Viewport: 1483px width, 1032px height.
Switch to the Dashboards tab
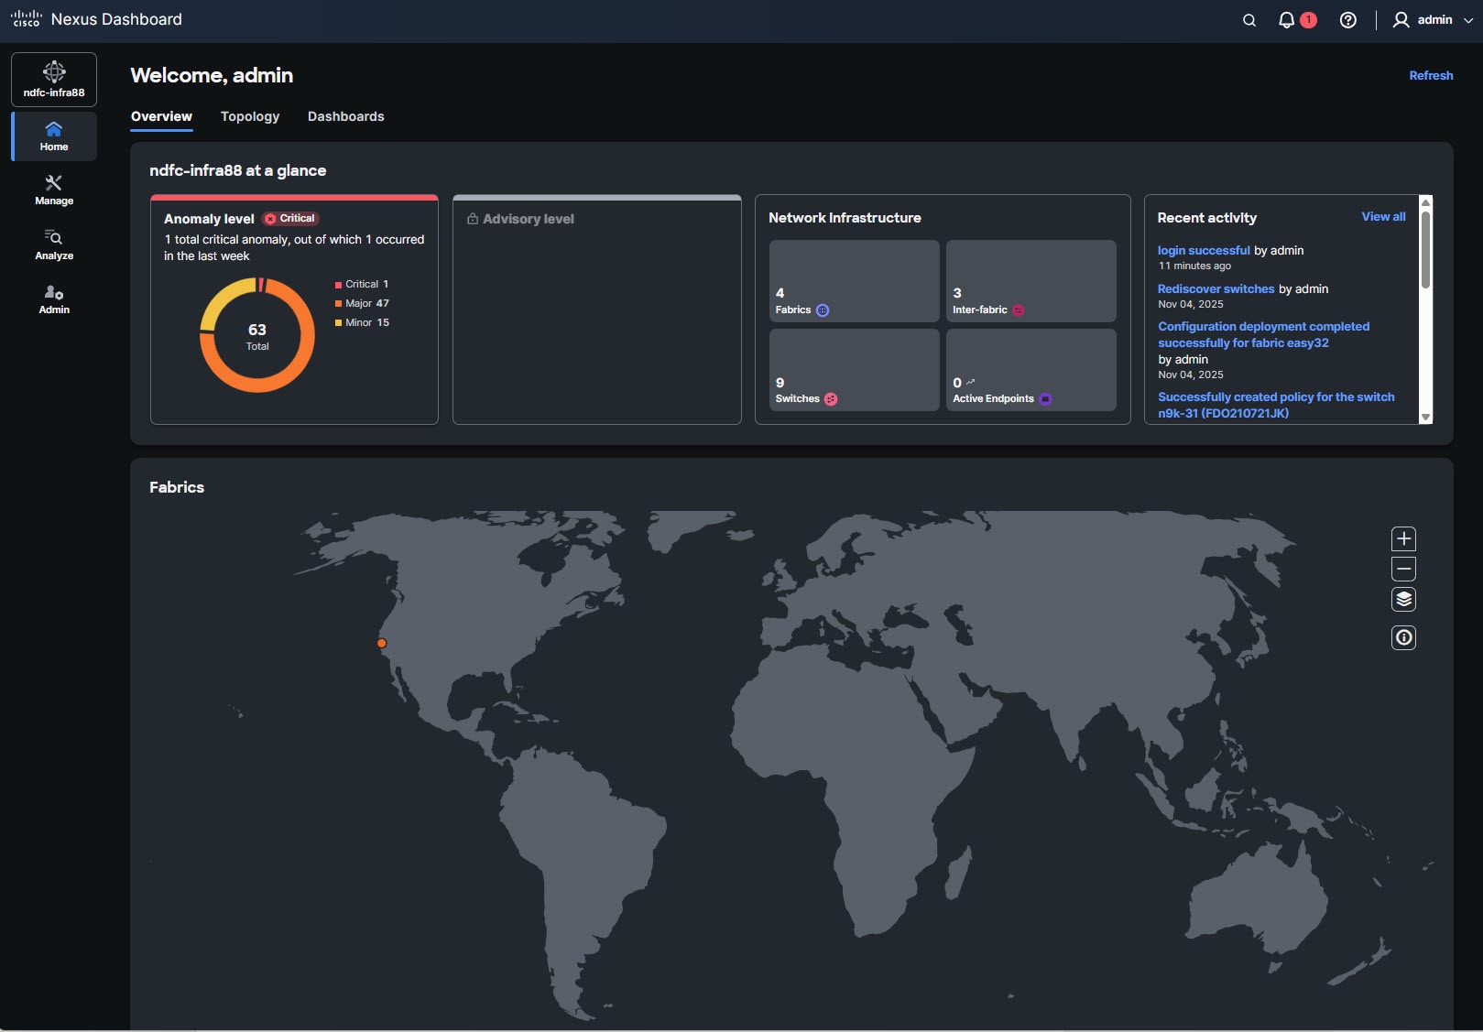(346, 116)
